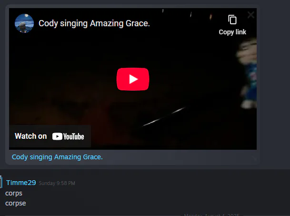Open the blue 'Cody singing Amazing Grace.' link
Viewport: 290px width, 216px height.
coord(57,157)
